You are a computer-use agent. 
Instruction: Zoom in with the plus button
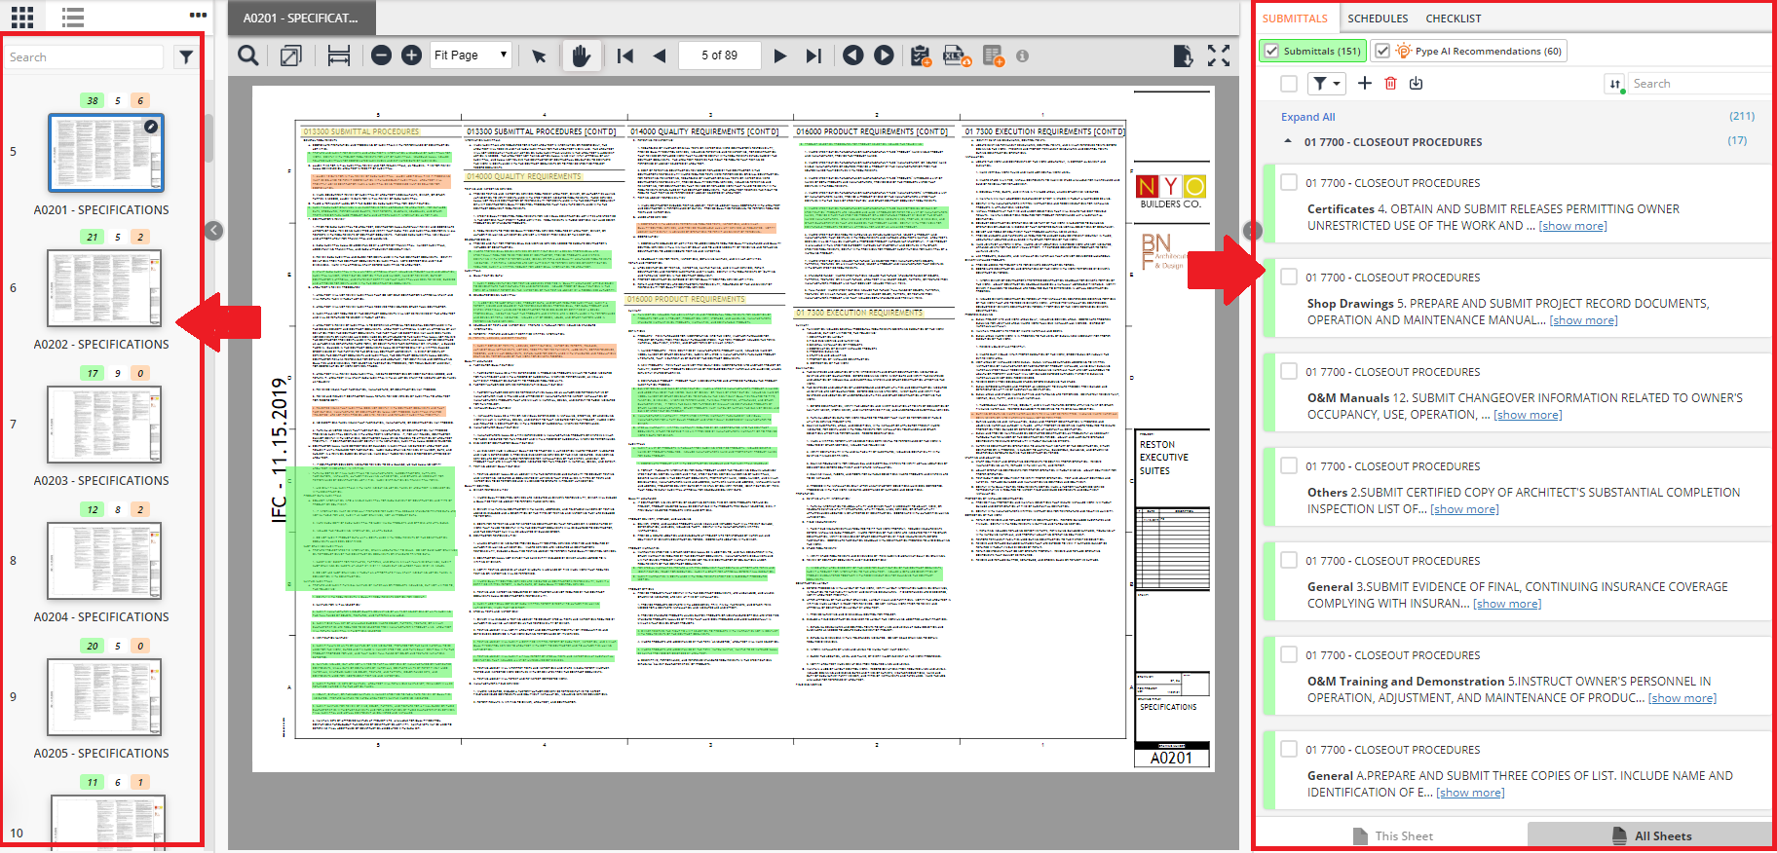[x=412, y=56]
